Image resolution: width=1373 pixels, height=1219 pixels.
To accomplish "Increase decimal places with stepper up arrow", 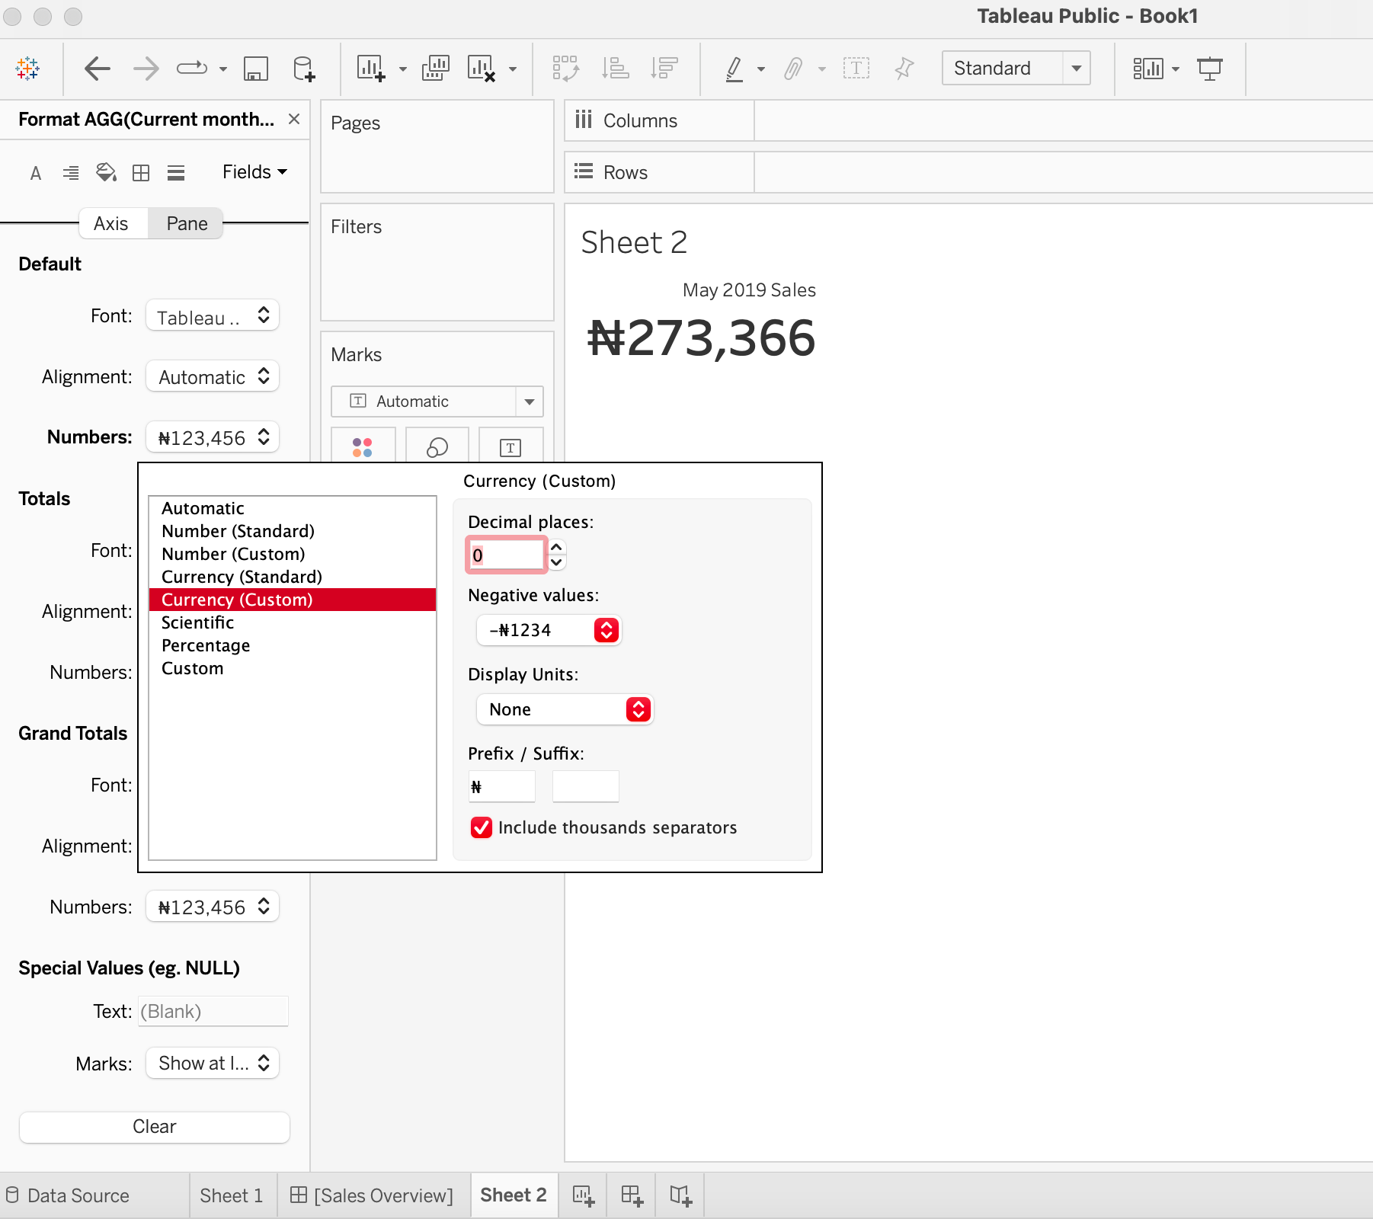I will [557, 547].
